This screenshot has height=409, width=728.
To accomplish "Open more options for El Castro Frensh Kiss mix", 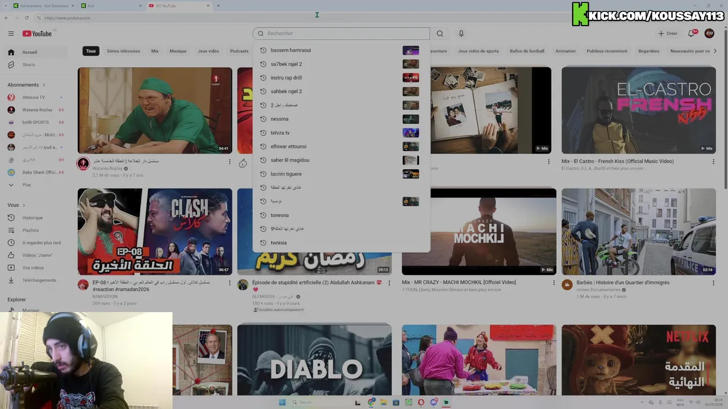I will tap(713, 162).
